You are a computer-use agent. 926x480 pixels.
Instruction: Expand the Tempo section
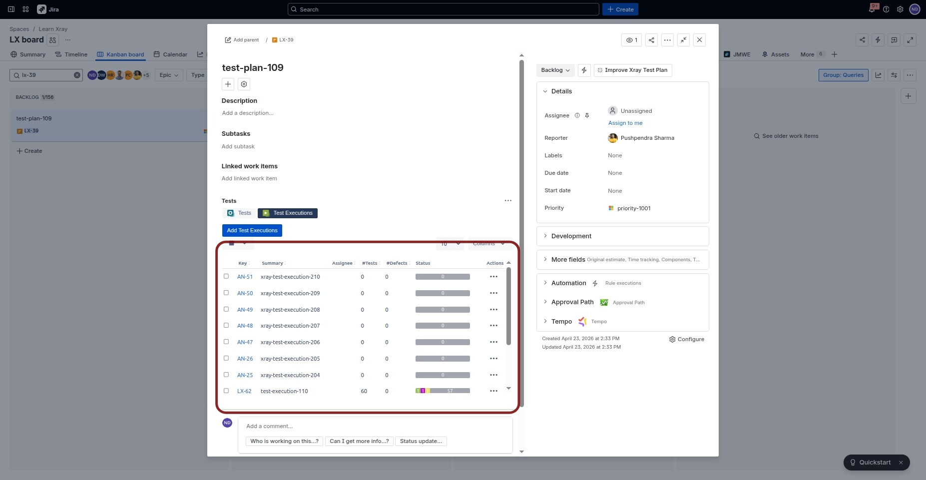coord(545,321)
